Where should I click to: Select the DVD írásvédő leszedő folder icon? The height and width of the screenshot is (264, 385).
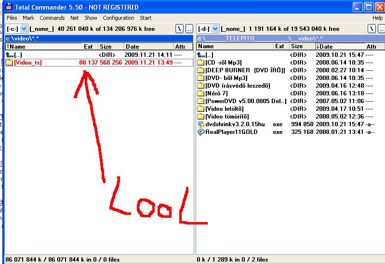(201, 86)
